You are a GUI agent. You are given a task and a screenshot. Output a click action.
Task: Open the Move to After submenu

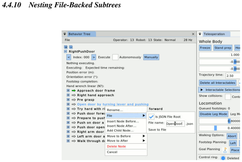(126, 141)
